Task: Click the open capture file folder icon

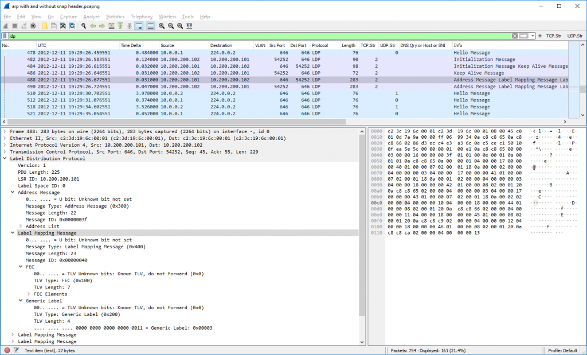Action: (45, 26)
